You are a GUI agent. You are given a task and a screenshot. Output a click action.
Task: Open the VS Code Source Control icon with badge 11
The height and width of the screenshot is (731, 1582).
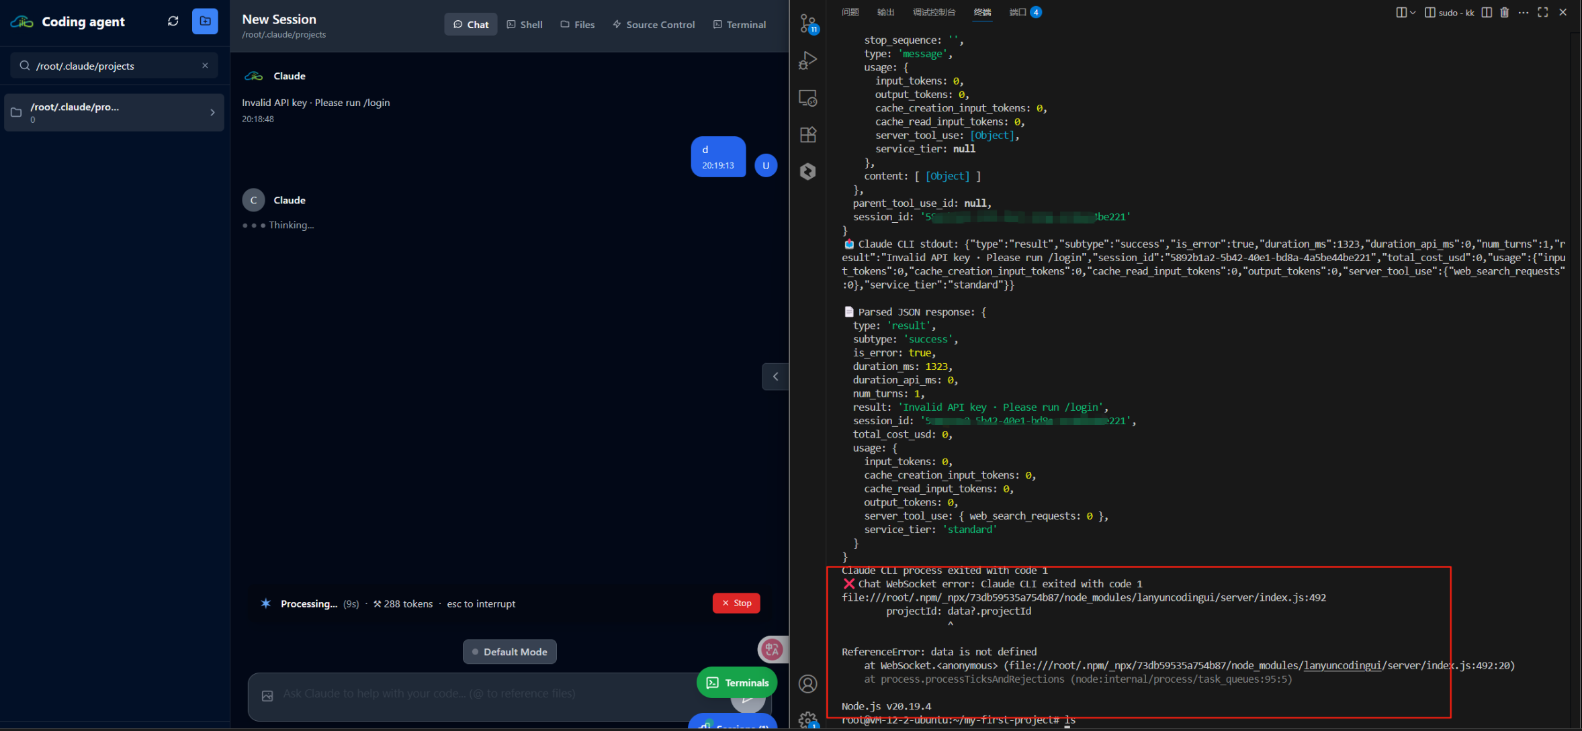[x=809, y=24]
